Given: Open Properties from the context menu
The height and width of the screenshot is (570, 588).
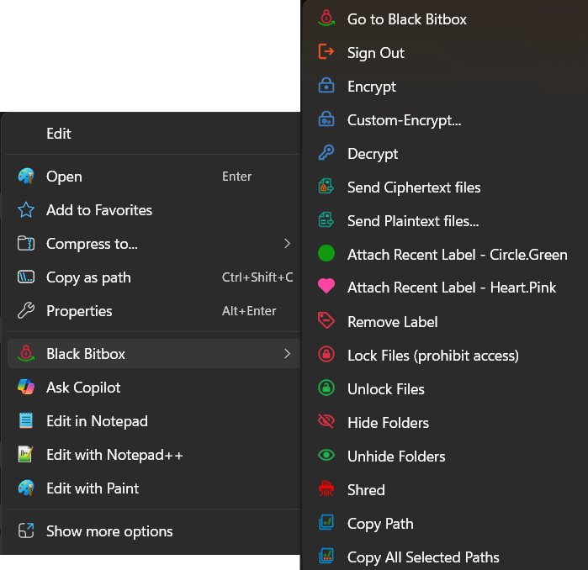Looking at the screenshot, I should (79, 311).
